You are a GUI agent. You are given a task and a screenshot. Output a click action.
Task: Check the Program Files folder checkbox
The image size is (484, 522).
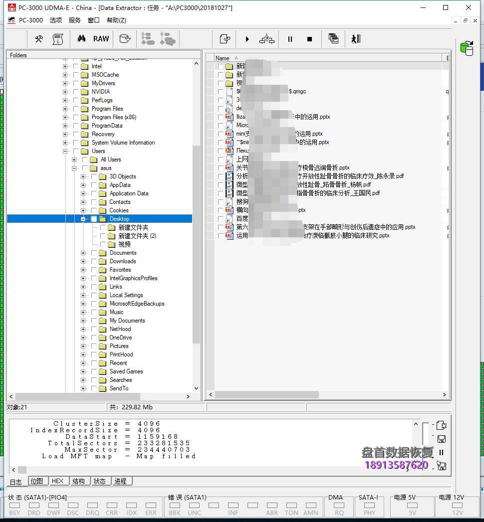(x=76, y=109)
